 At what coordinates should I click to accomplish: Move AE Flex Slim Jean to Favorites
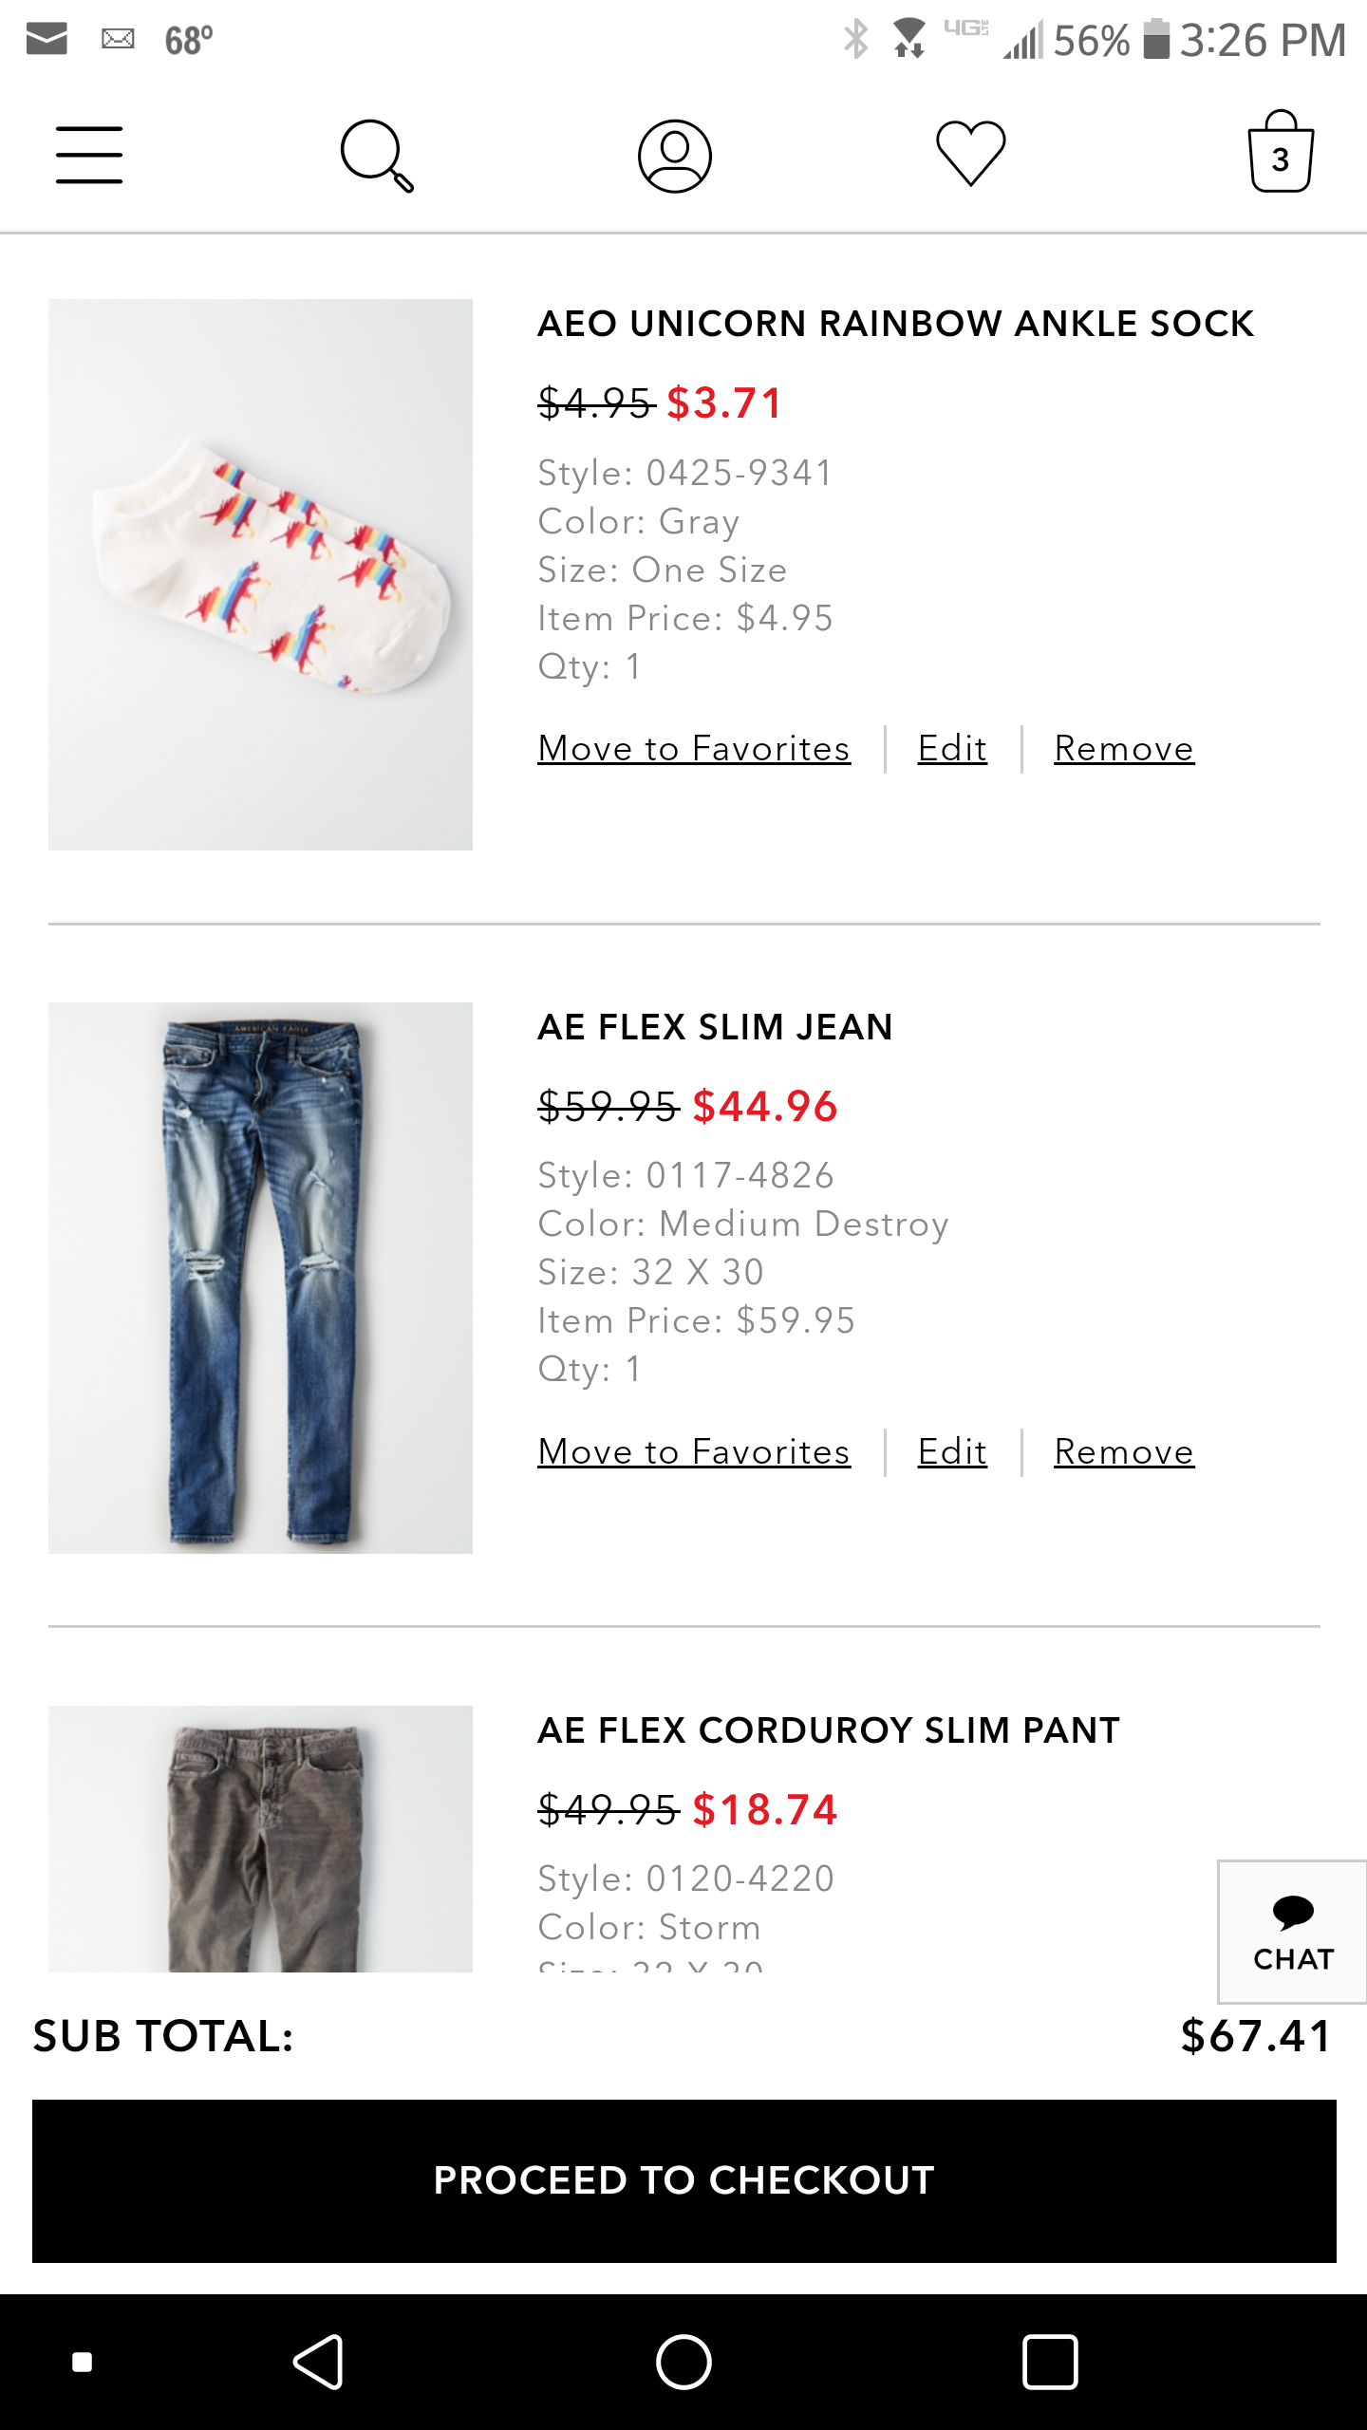[694, 1452]
